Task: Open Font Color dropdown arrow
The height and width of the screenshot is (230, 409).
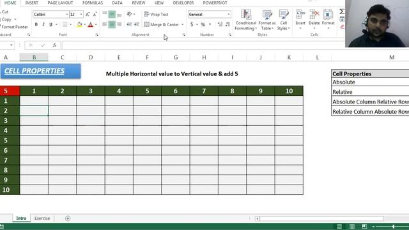Action: click(96, 24)
